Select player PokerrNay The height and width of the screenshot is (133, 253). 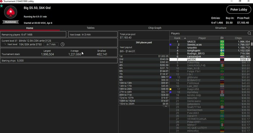point(210,62)
